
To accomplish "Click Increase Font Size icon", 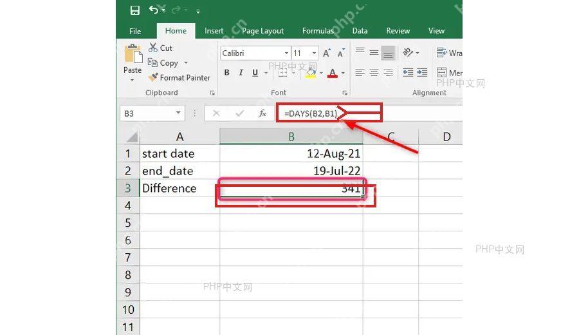I will pos(327,53).
